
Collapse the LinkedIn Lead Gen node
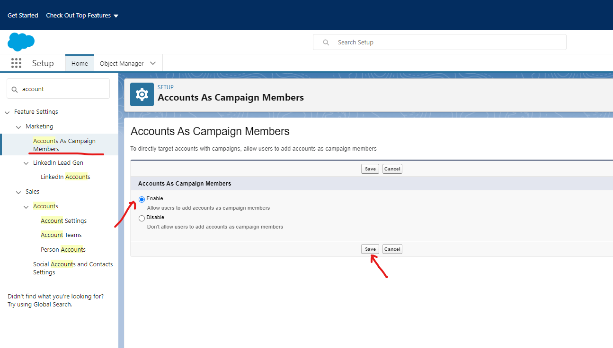26,163
